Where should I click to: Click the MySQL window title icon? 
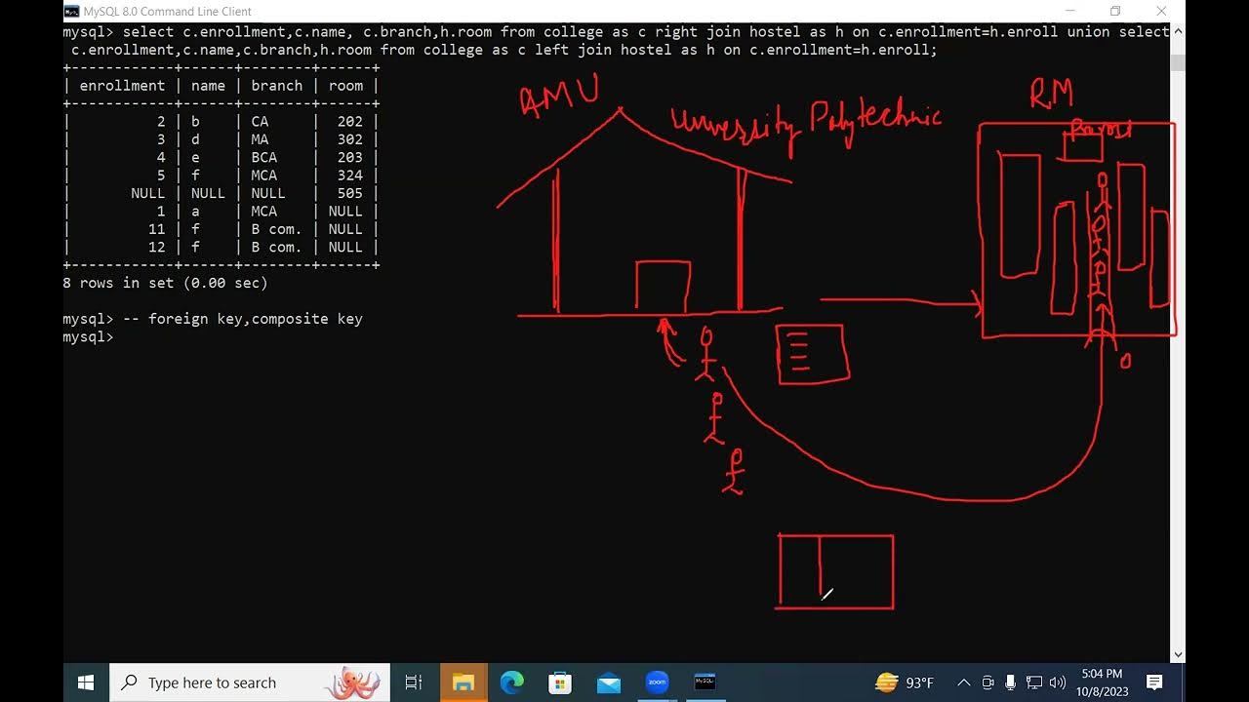pyautogui.click(x=72, y=12)
